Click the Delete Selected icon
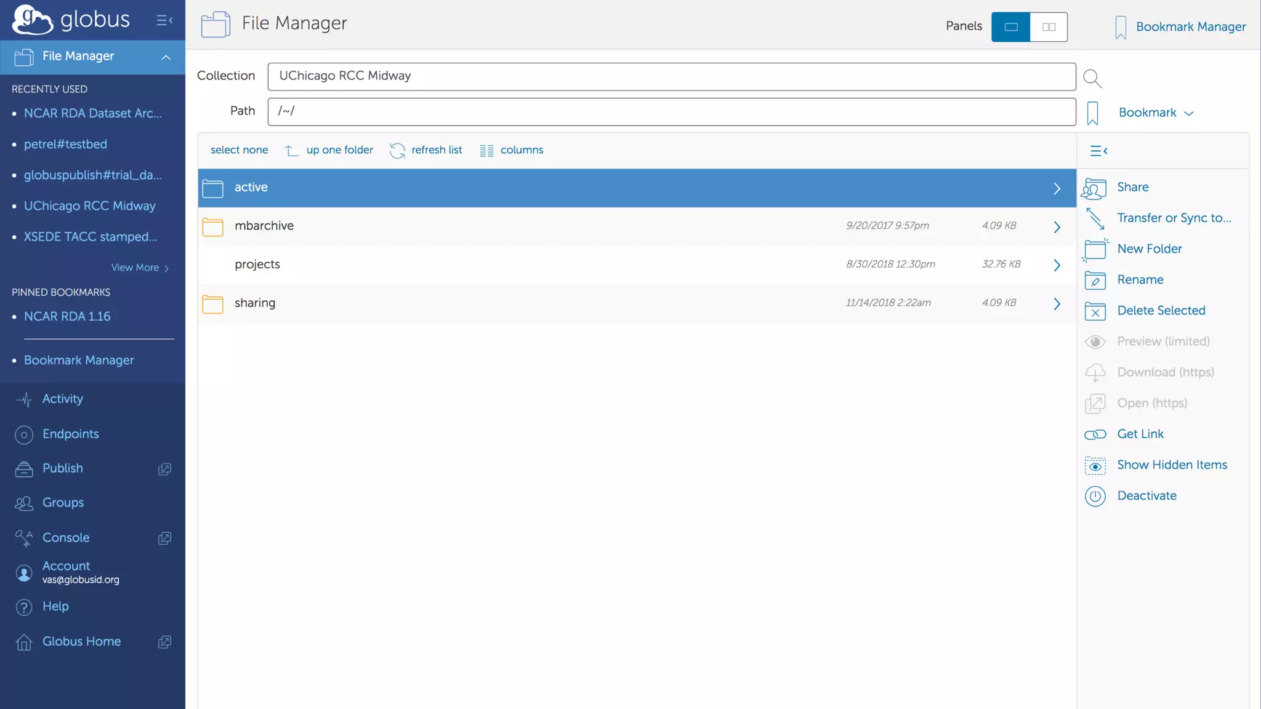The width and height of the screenshot is (1261, 709). pos(1095,311)
